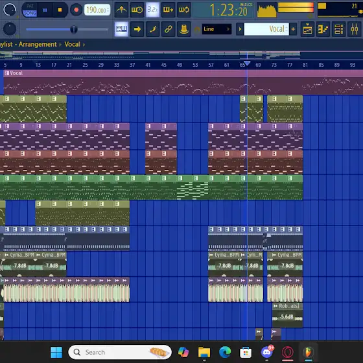Click arrow left of the pattern selector

tap(240, 29)
